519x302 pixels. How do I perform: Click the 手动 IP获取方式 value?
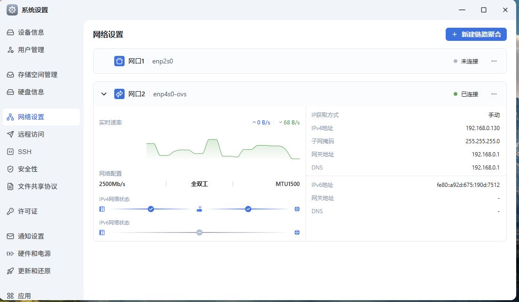pyautogui.click(x=494, y=115)
